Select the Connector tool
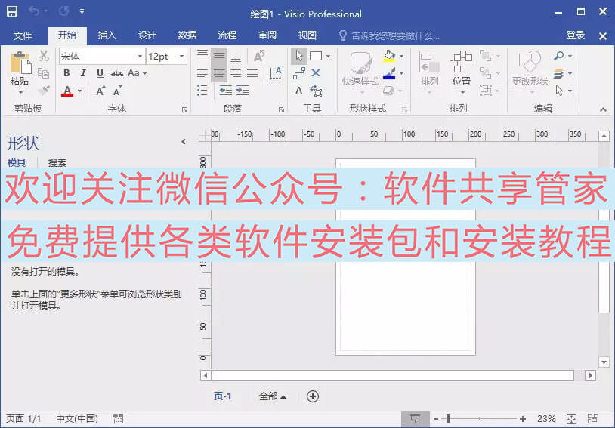The height and width of the screenshot is (428, 615). tap(299, 73)
